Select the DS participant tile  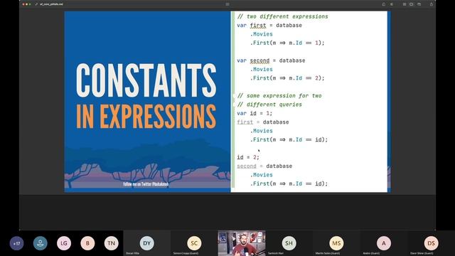[432, 243]
